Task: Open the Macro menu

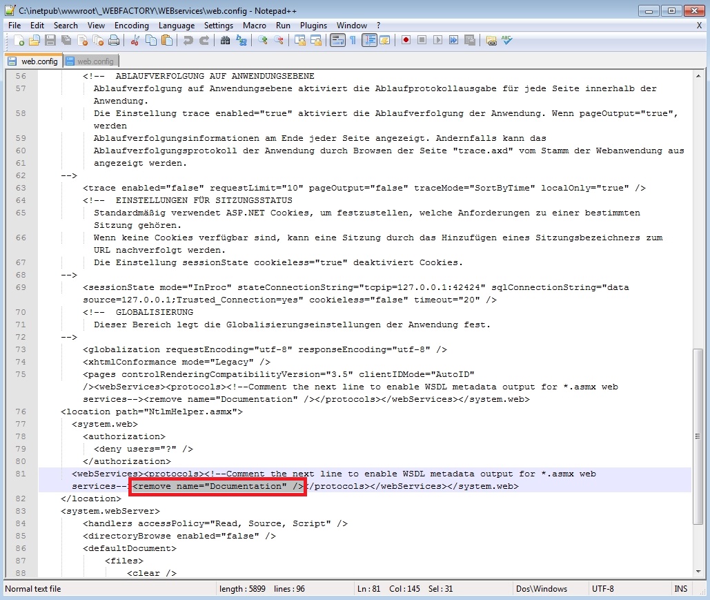Action: 254,25
